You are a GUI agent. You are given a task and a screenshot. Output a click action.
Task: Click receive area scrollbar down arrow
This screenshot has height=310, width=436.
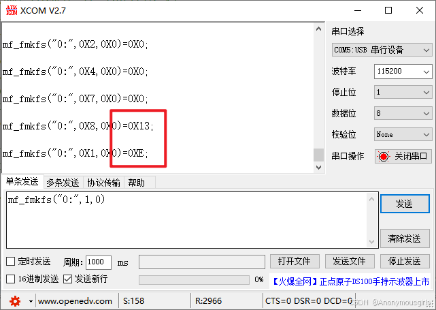coord(318,168)
